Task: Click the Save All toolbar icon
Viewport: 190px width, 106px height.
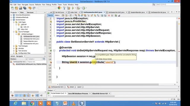Action: tap(25, 8)
